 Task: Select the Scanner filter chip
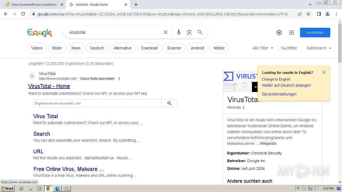174,48
